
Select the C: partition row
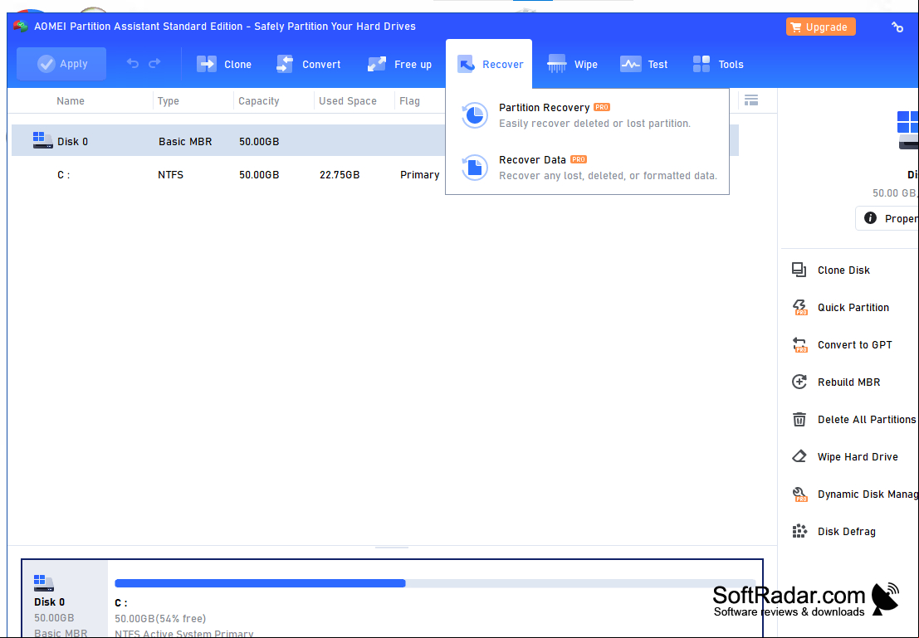pos(375,174)
